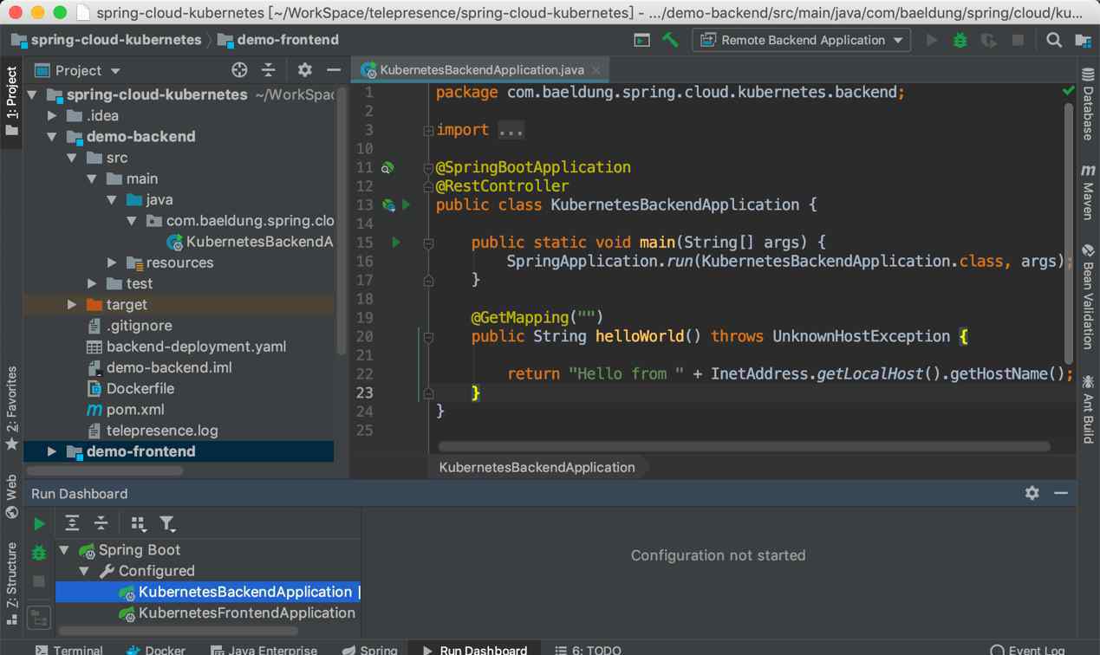Click Collapse All icon in Run Dashboard

pyautogui.click(x=101, y=523)
